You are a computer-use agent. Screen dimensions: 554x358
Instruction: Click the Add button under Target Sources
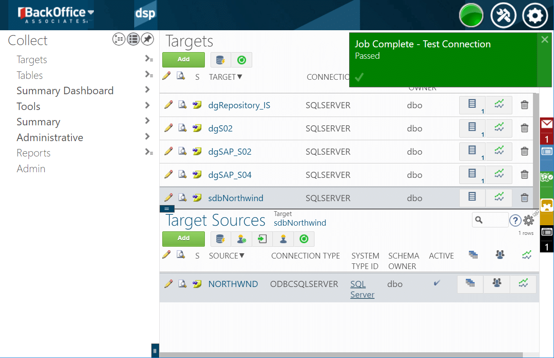click(183, 238)
